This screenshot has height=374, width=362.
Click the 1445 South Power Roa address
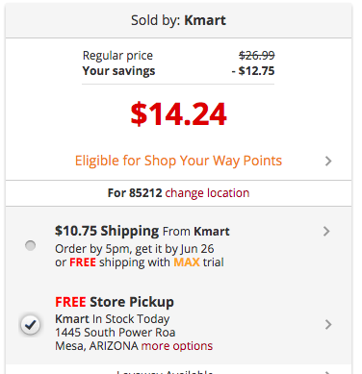coord(116,333)
